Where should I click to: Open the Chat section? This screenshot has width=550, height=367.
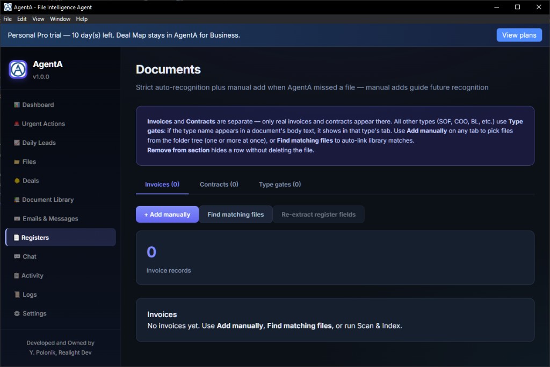click(61, 256)
